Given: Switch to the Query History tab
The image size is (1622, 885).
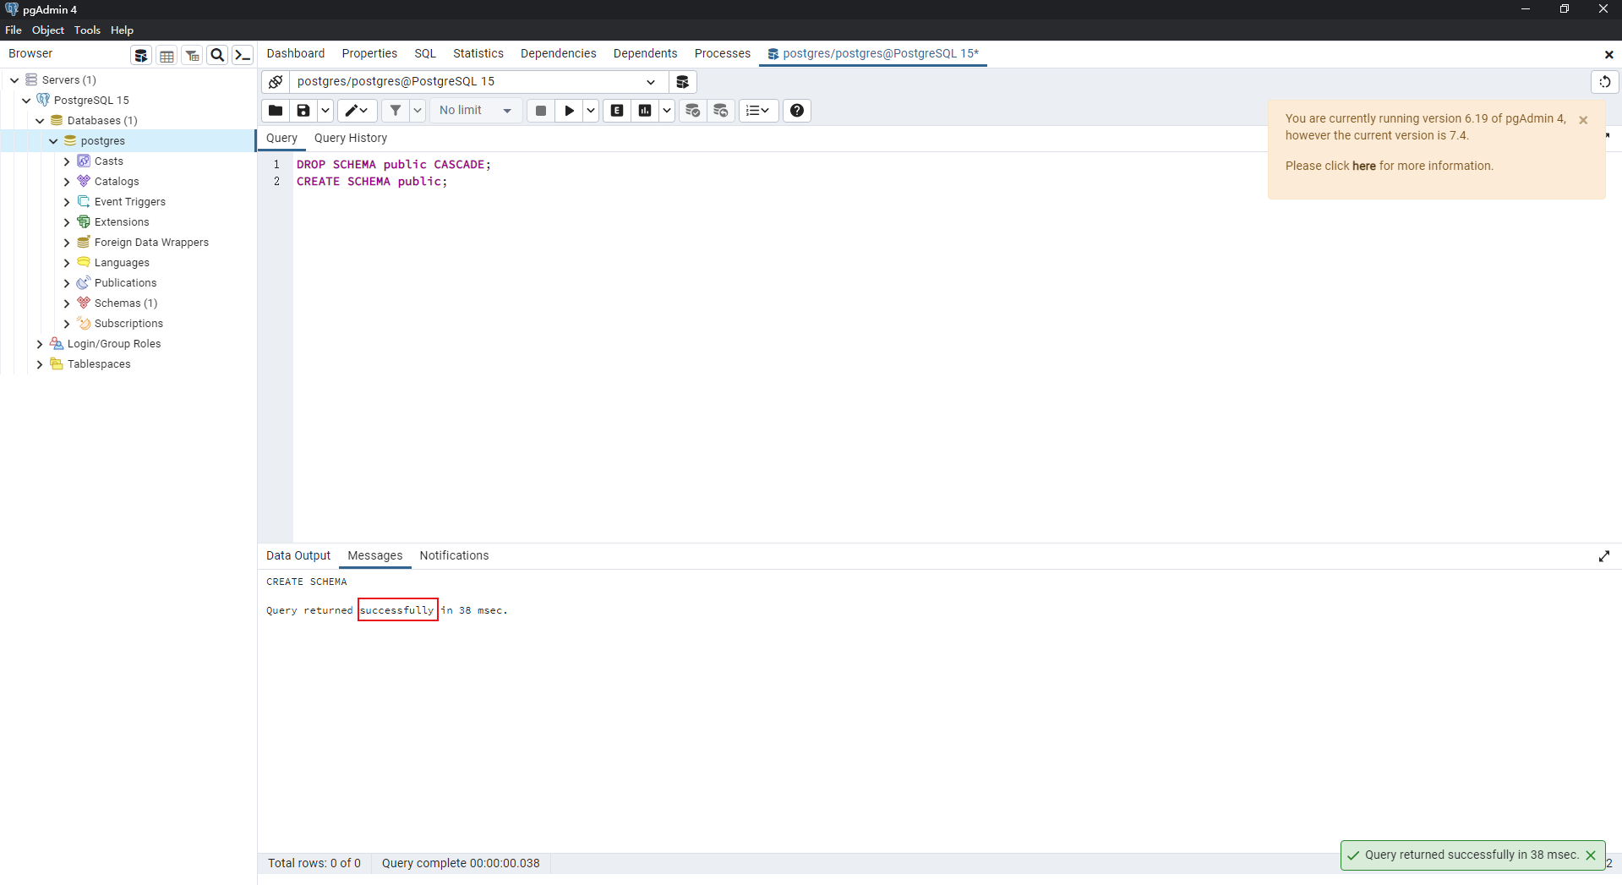Looking at the screenshot, I should pyautogui.click(x=350, y=138).
